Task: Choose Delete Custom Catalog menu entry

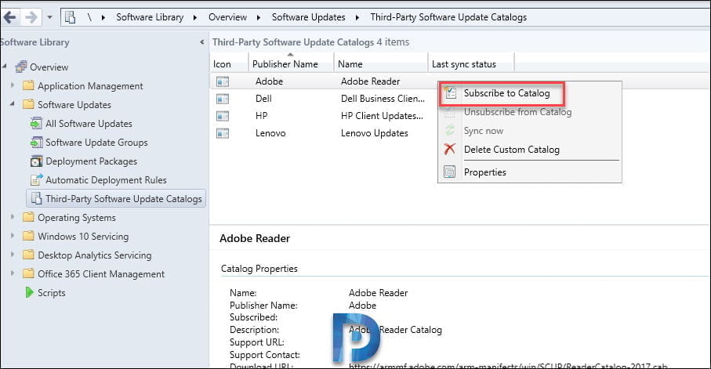Action: pos(511,150)
